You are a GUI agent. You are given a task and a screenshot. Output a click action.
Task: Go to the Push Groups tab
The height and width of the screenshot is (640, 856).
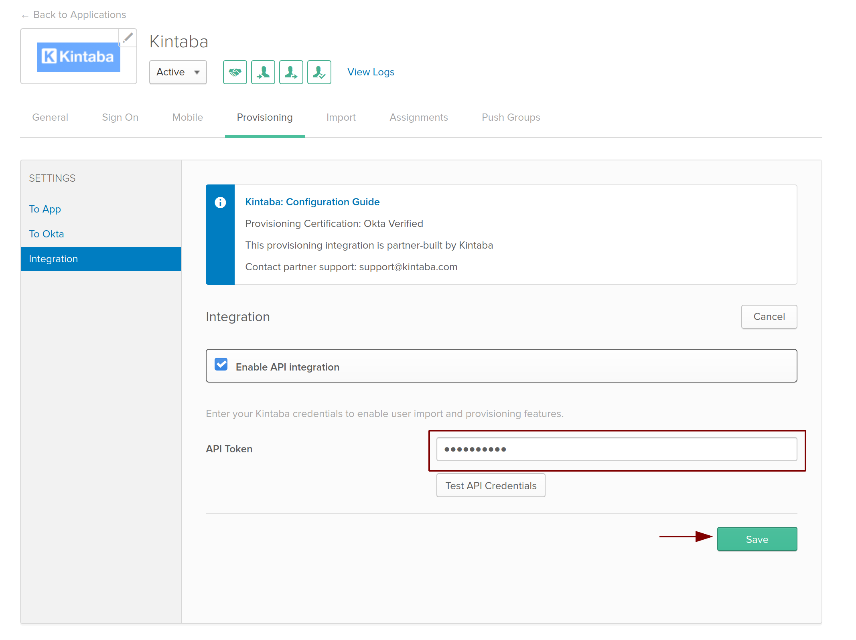click(511, 117)
